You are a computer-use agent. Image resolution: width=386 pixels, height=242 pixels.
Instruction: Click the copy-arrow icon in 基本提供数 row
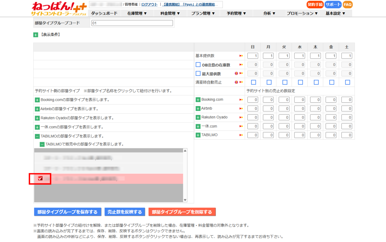[241, 56]
